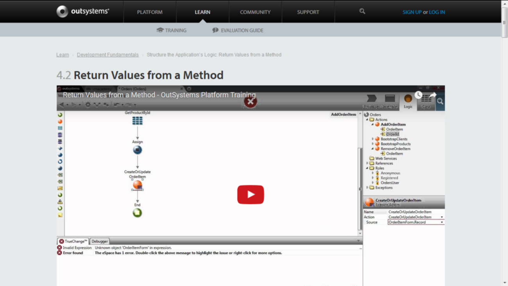
Task: Switch to the Processes tab
Action: tap(372, 101)
